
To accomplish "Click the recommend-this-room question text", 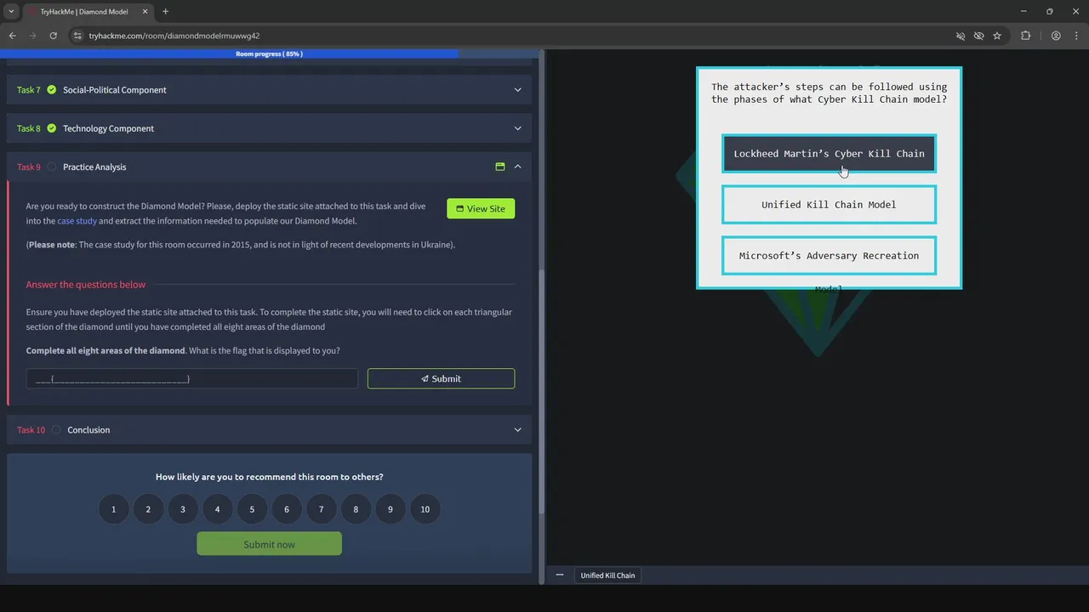I will click(x=269, y=477).
